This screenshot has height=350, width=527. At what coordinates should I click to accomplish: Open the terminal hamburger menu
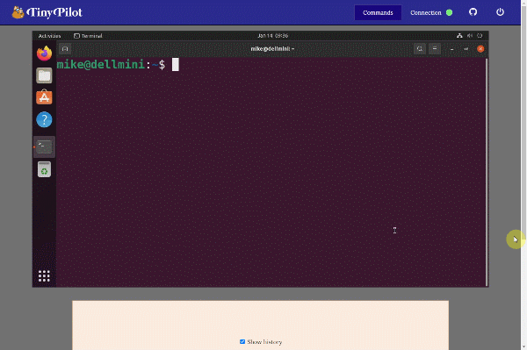pyautogui.click(x=435, y=49)
